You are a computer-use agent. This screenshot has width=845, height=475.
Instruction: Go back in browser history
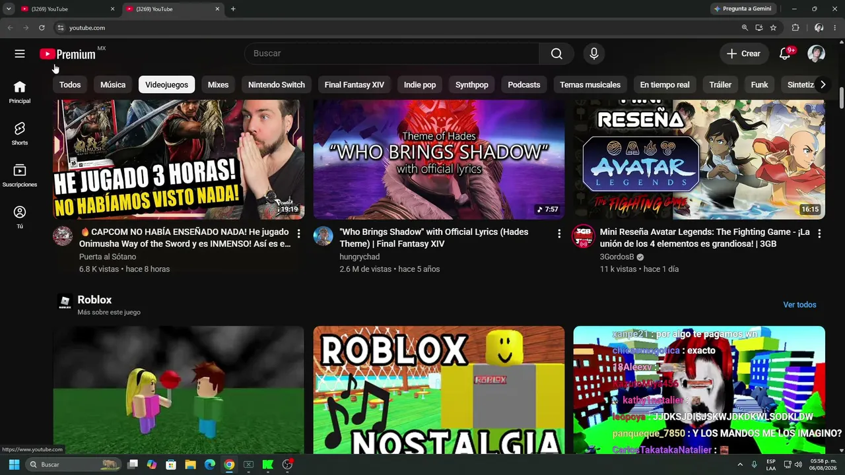(x=10, y=28)
